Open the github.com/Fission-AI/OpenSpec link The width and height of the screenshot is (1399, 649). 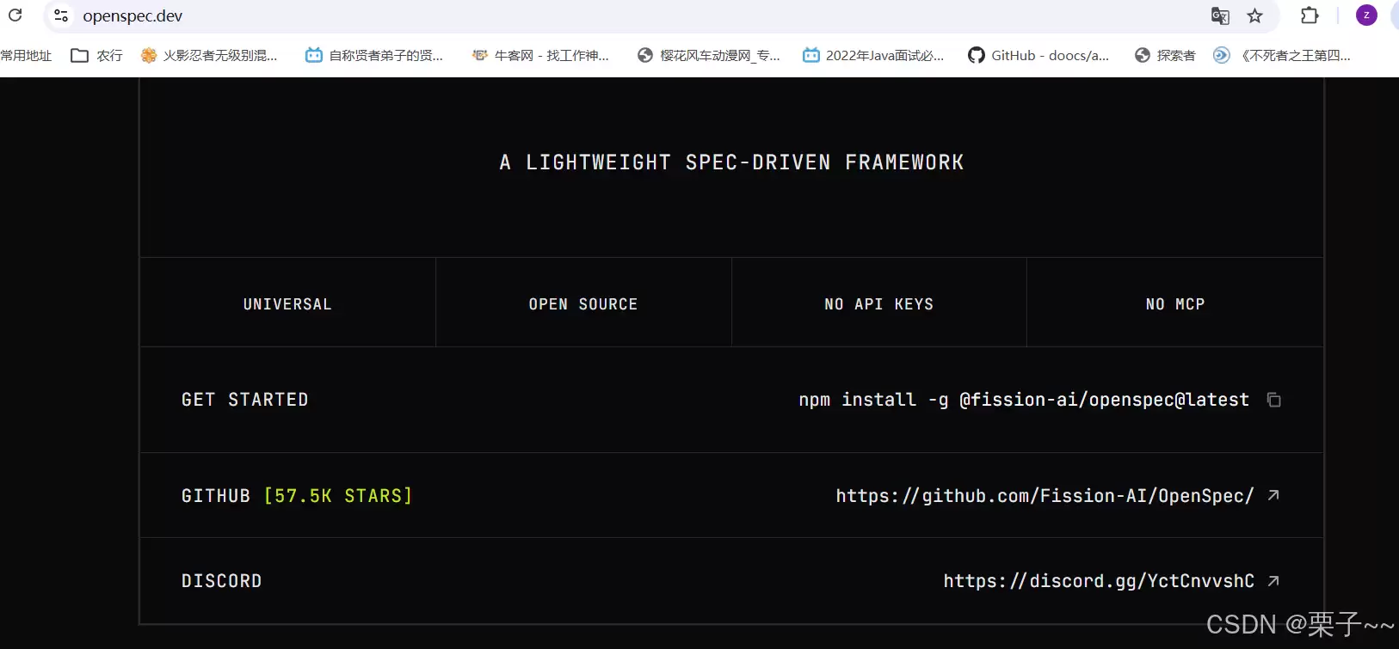click(x=1045, y=496)
